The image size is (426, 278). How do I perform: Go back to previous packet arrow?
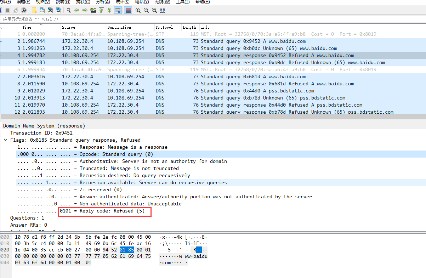coord(77,10)
